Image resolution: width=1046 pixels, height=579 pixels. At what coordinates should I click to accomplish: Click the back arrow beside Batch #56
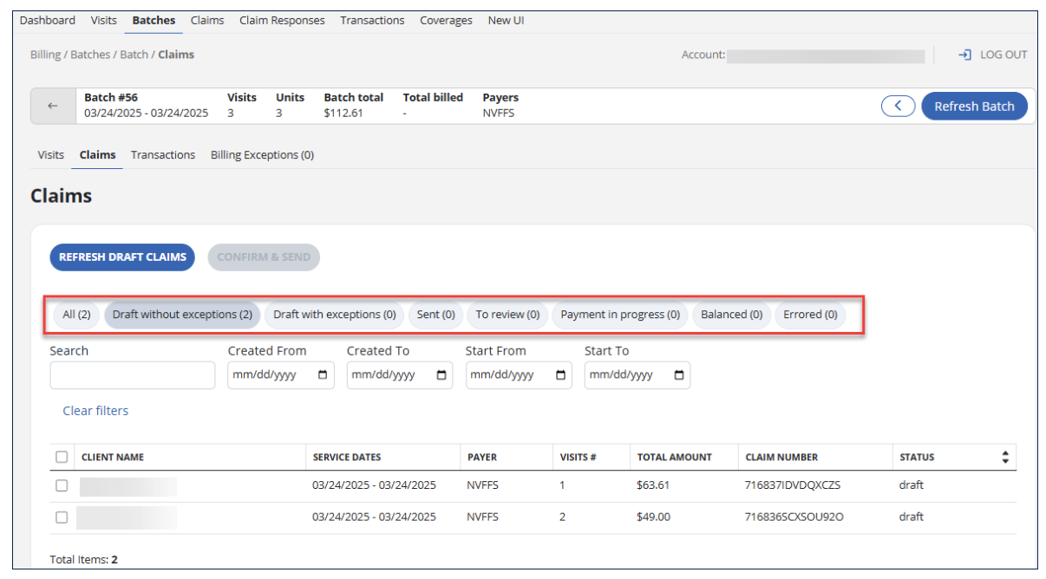click(x=53, y=106)
